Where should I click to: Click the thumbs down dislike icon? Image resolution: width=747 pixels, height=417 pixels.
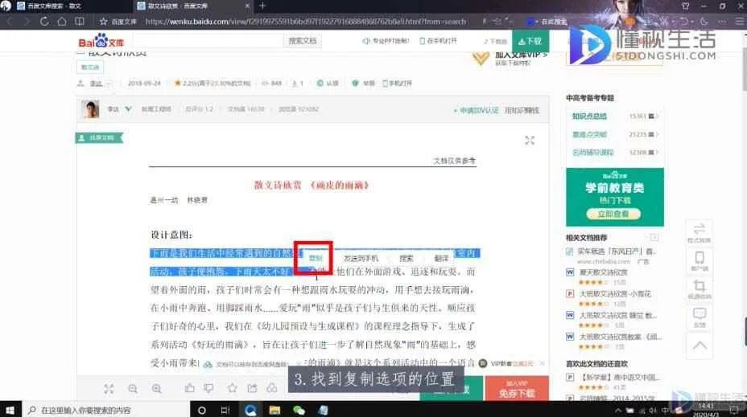pos(208,388)
